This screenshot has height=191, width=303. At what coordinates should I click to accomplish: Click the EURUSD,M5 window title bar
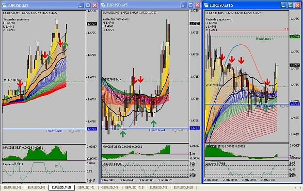click(x=151, y=5)
